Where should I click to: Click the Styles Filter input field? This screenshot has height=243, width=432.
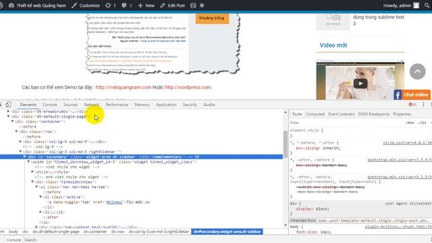point(346,123)
